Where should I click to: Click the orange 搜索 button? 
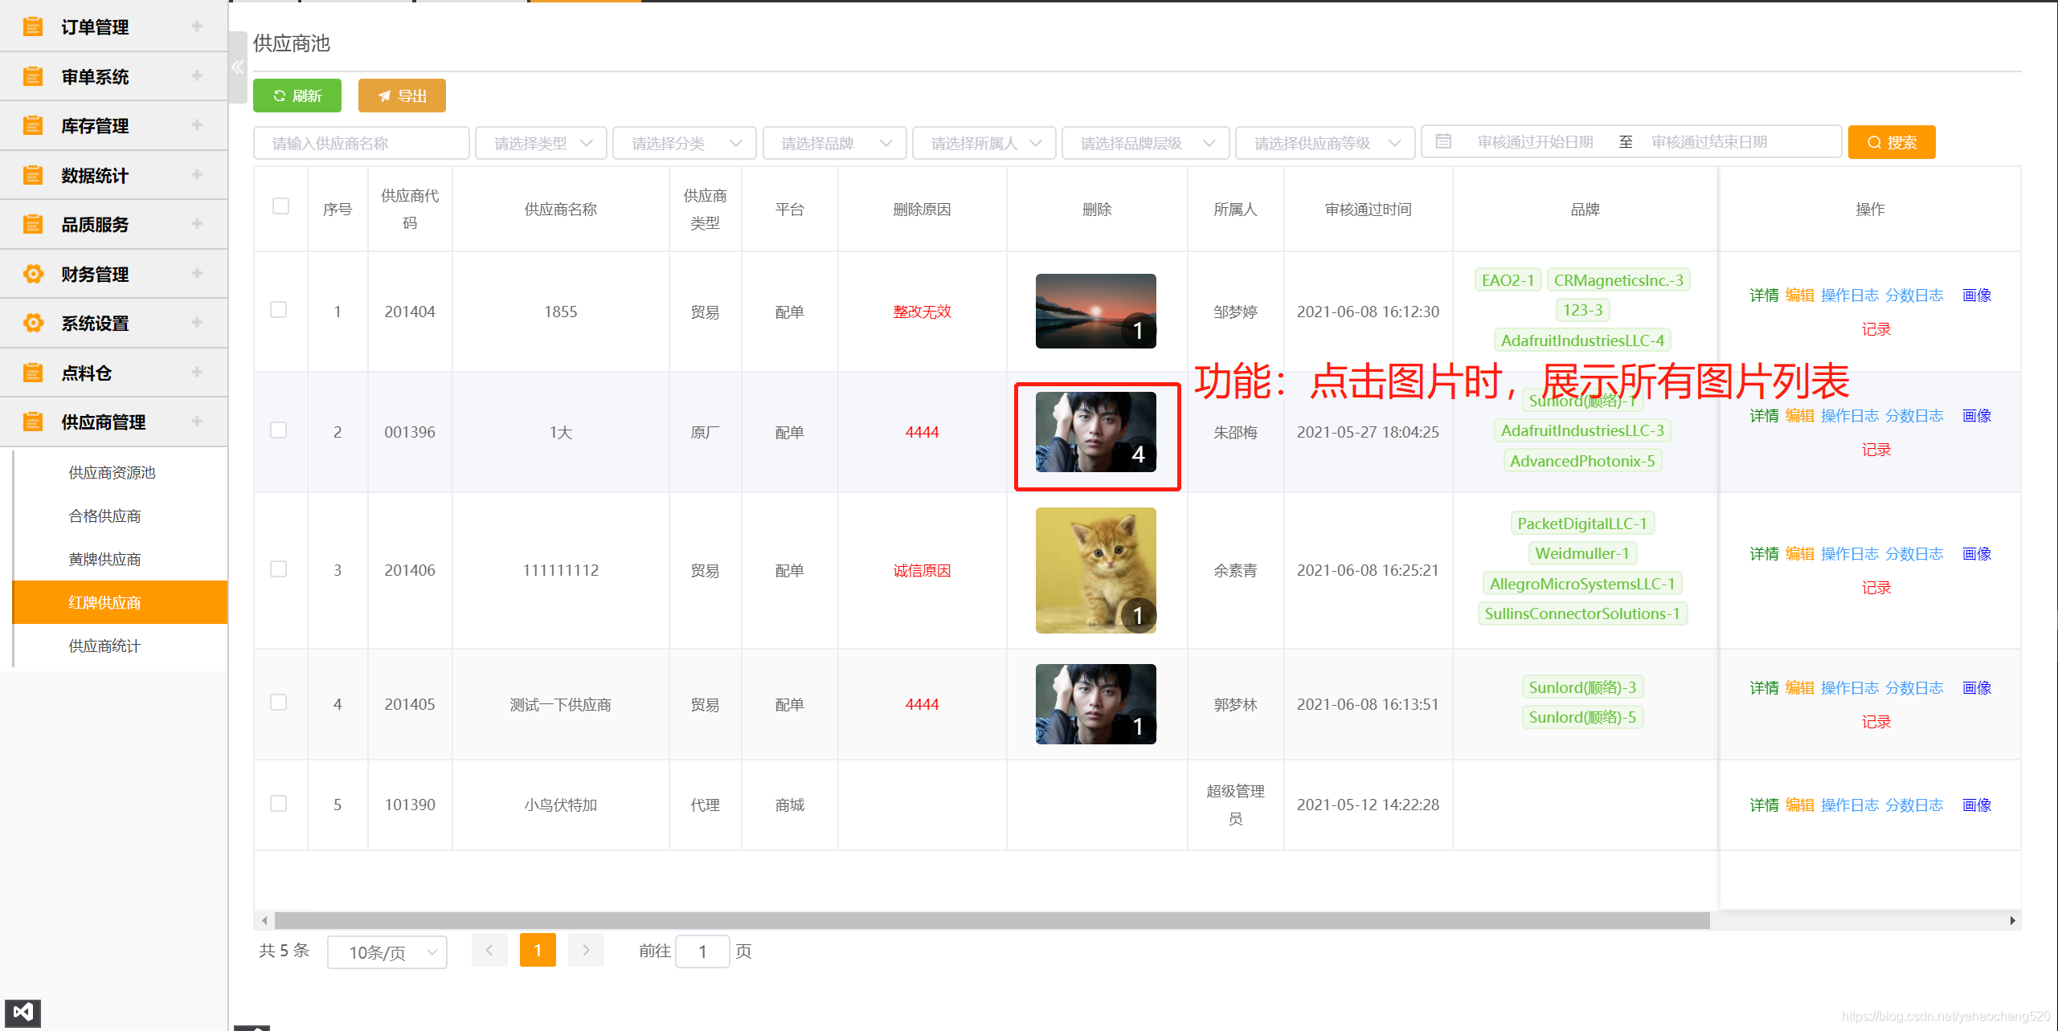[1891, 142]
